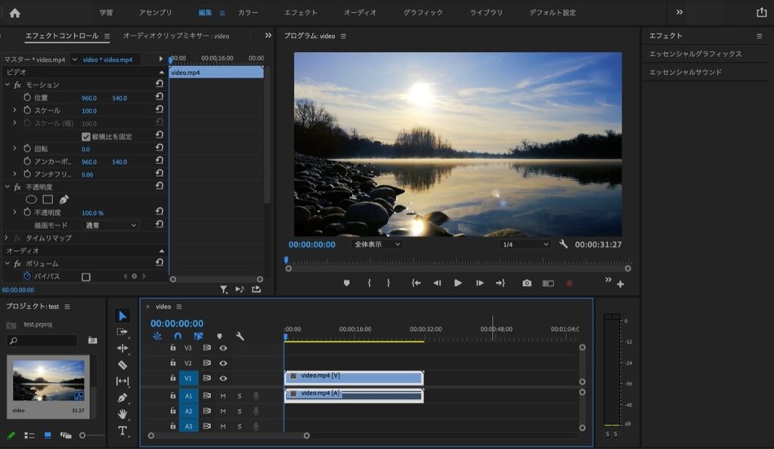Step forward one frame
The image size is (774, 449).
[479, 283]
